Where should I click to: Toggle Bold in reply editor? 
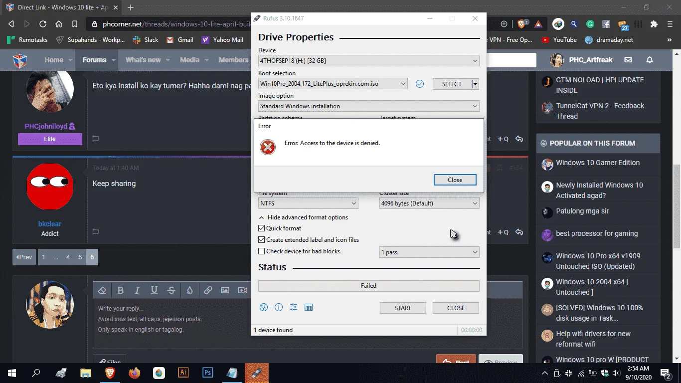tap(120, 290)
